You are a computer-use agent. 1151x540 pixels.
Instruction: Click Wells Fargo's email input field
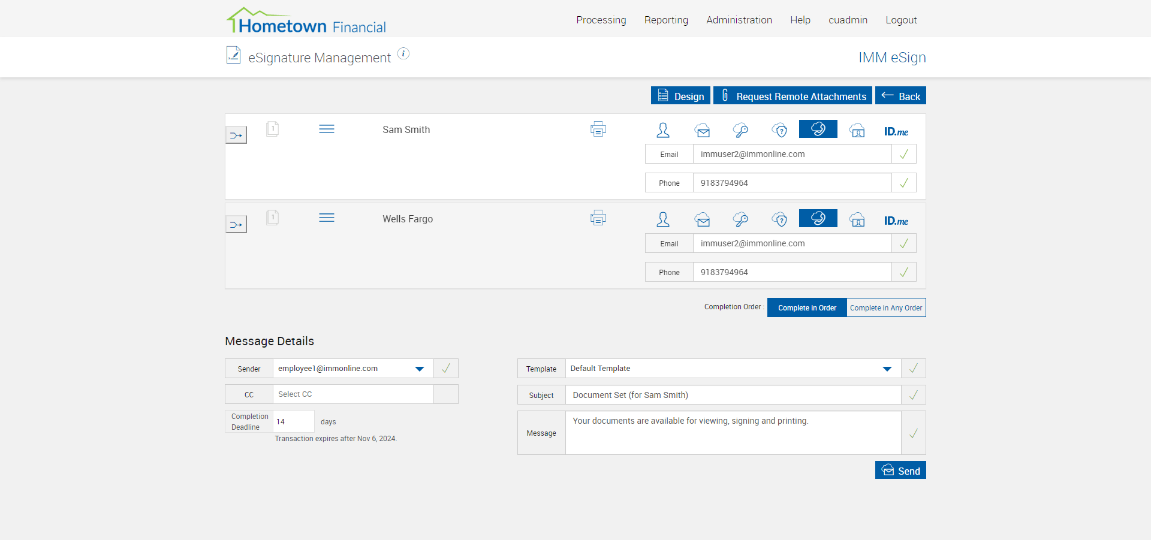tap(792, 243)
